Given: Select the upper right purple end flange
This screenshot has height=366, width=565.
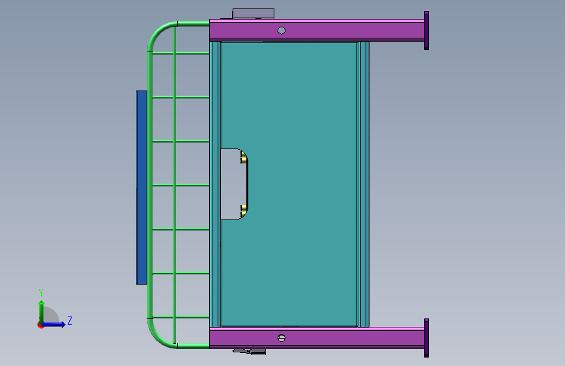Looking at the screenshot, I should (x=426, y=30).
